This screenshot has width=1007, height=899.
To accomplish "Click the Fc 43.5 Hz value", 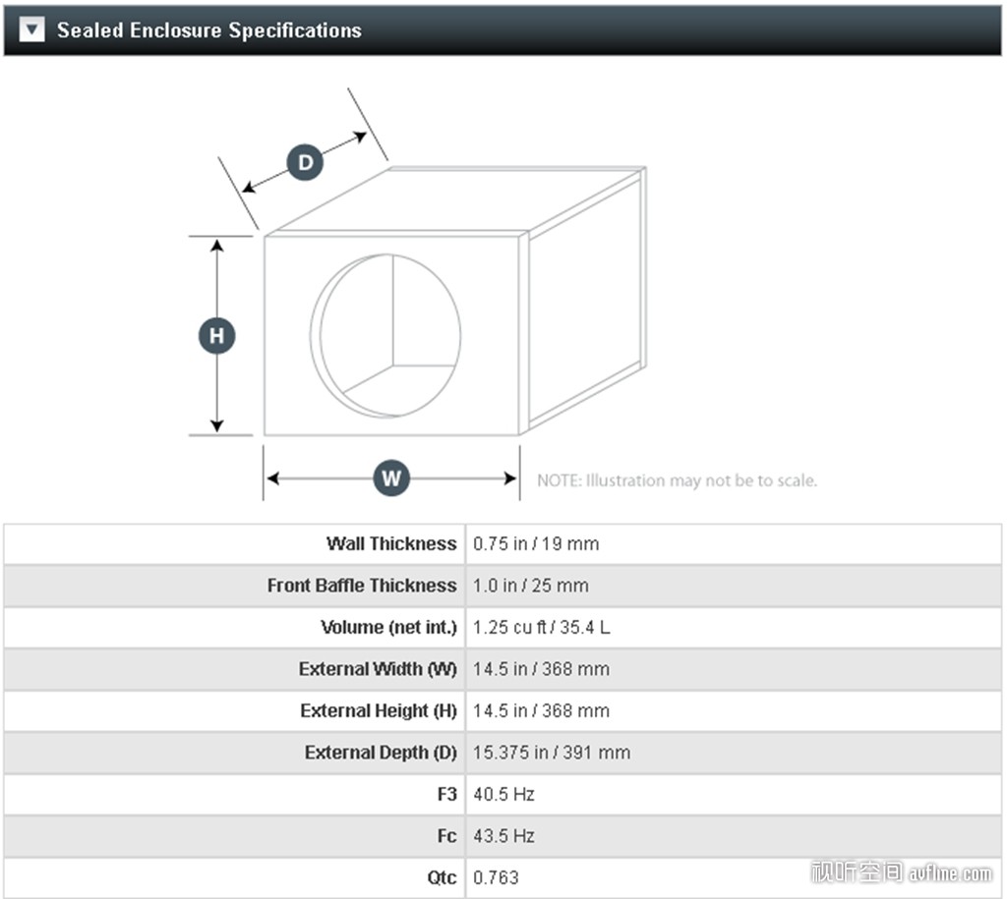I will click(x=503, y=836).
